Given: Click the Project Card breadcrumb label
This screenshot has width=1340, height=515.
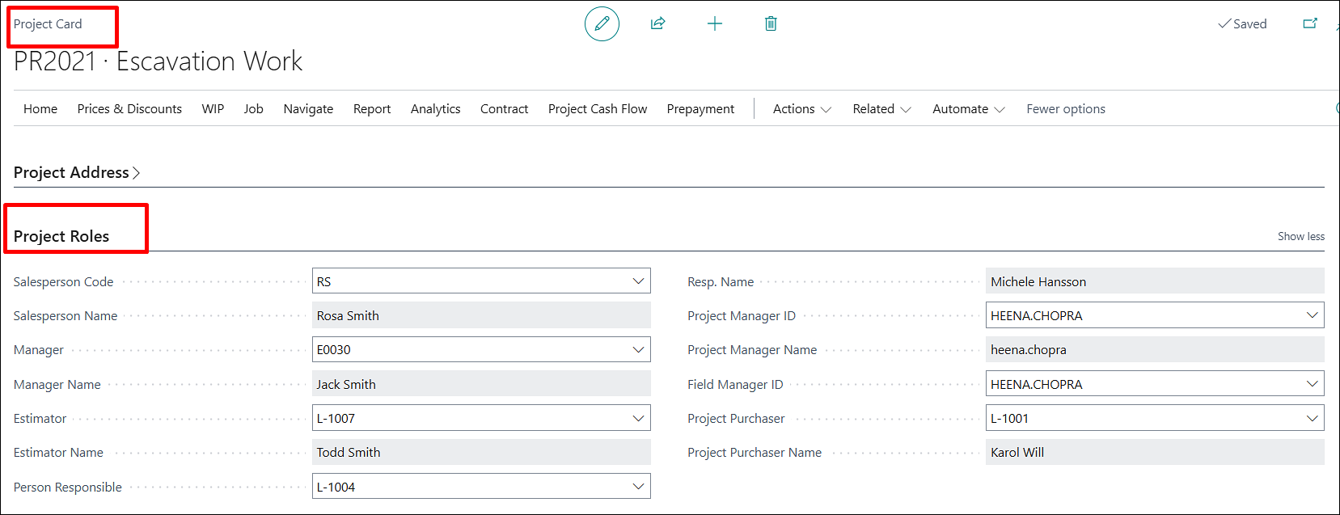Looking at the screenshot, I should click(x=48, y=24).
